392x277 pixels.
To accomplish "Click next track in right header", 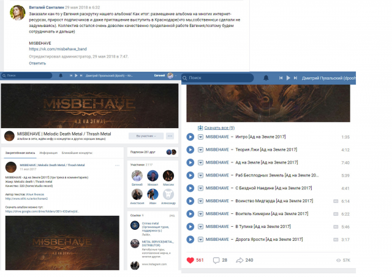I will (x=295, y=78).
